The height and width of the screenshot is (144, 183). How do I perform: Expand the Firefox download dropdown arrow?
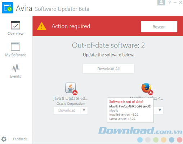(160, 110)
